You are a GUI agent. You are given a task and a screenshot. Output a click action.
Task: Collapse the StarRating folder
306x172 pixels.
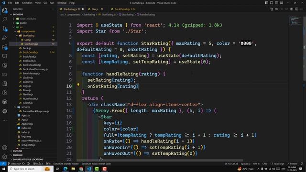pyautogui.click(x=29, y=36)
